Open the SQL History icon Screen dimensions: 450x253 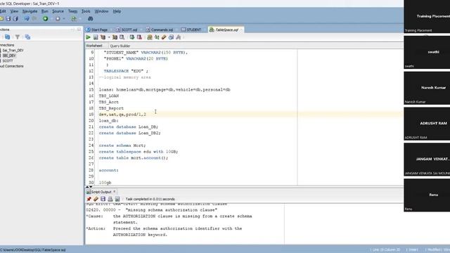pos(171,37)
